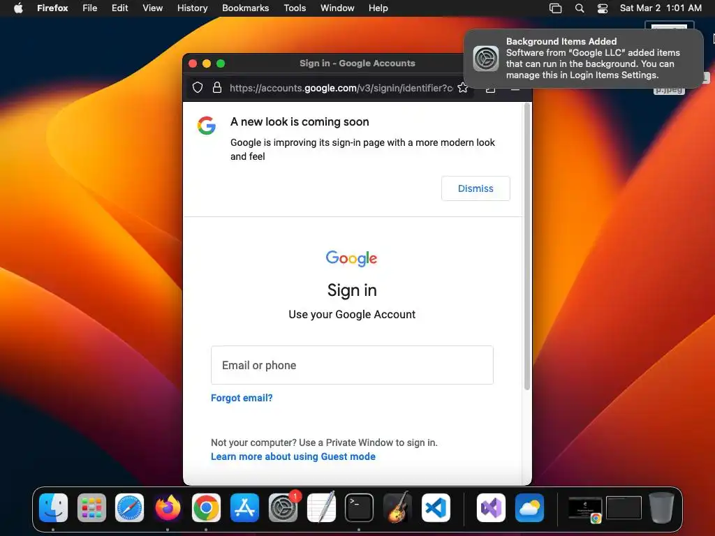Open Learn more about using Guest mode
The height and width of the screenshot is (536, 715).
click(293, 456)
